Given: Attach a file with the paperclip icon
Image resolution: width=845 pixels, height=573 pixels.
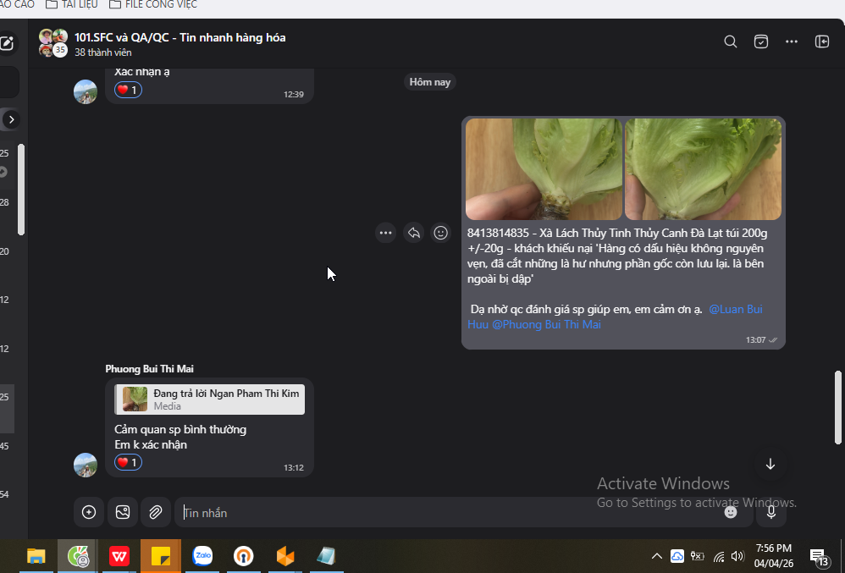Looking at the screenshot, I should pyautogui.click(x=156, y=512).
